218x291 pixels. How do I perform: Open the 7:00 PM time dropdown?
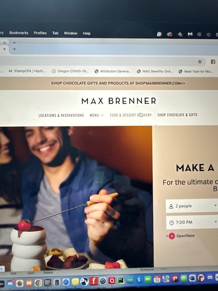[x=192, y=222]
